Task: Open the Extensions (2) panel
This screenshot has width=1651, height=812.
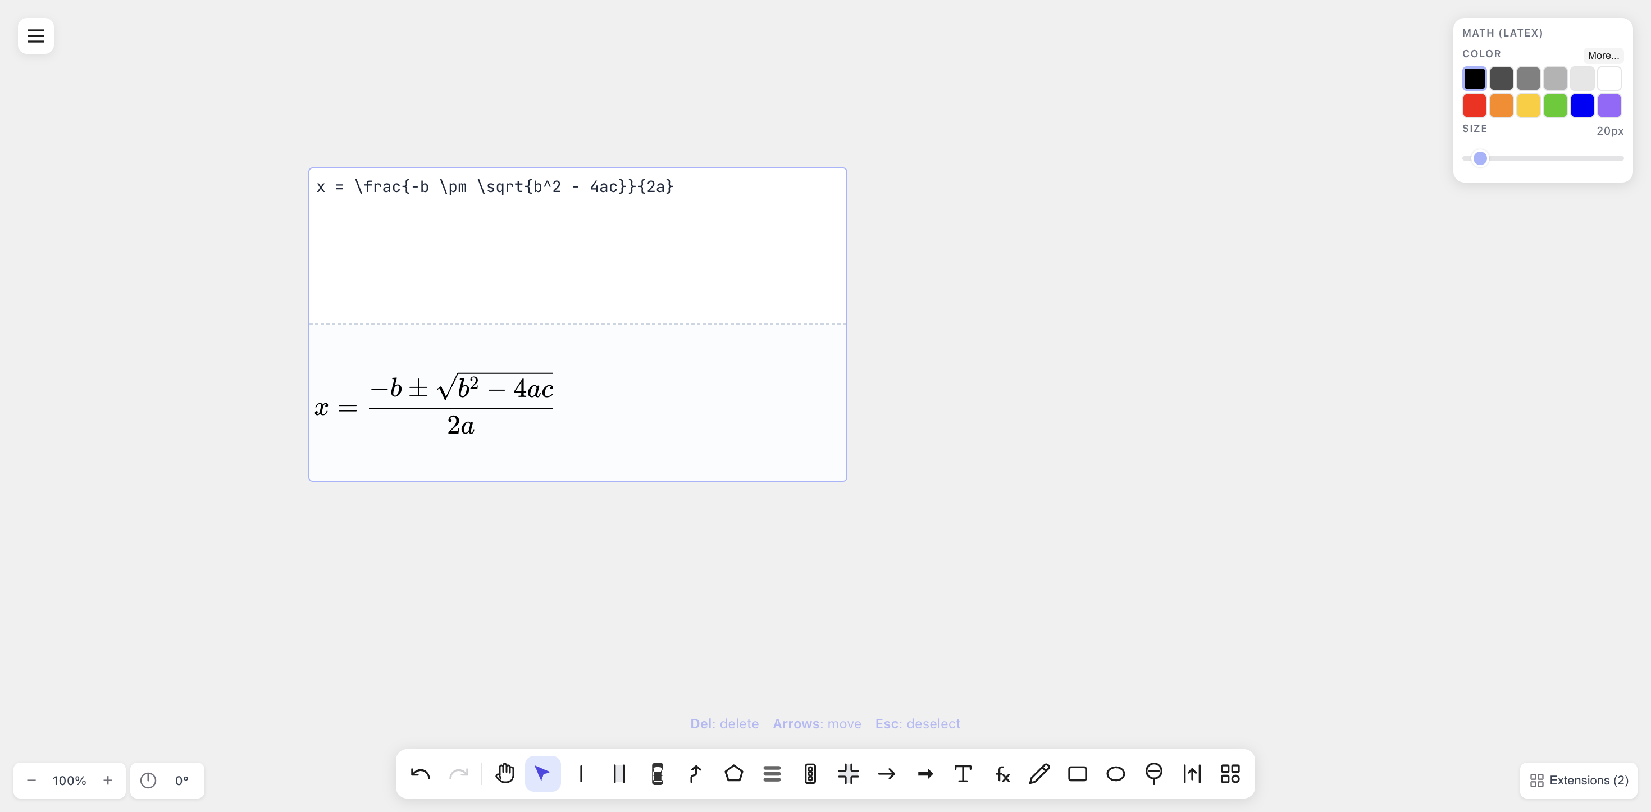Action: coord(1579,781)
